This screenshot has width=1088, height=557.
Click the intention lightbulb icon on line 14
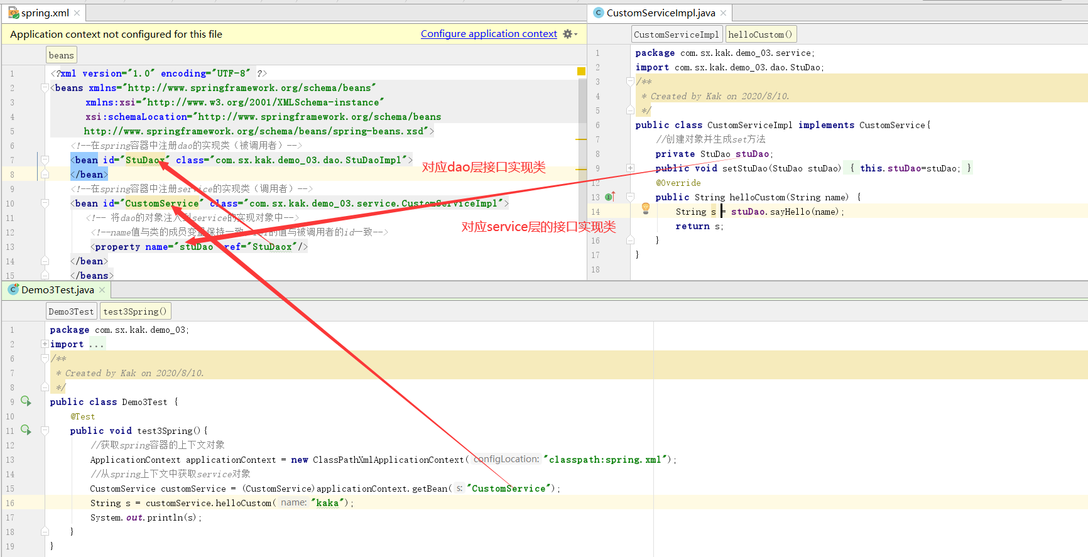645,208
